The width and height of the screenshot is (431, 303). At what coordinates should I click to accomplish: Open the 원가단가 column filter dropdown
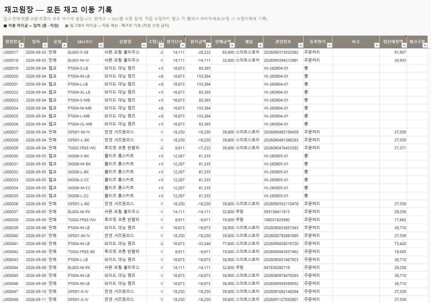[x=182, y=45]
